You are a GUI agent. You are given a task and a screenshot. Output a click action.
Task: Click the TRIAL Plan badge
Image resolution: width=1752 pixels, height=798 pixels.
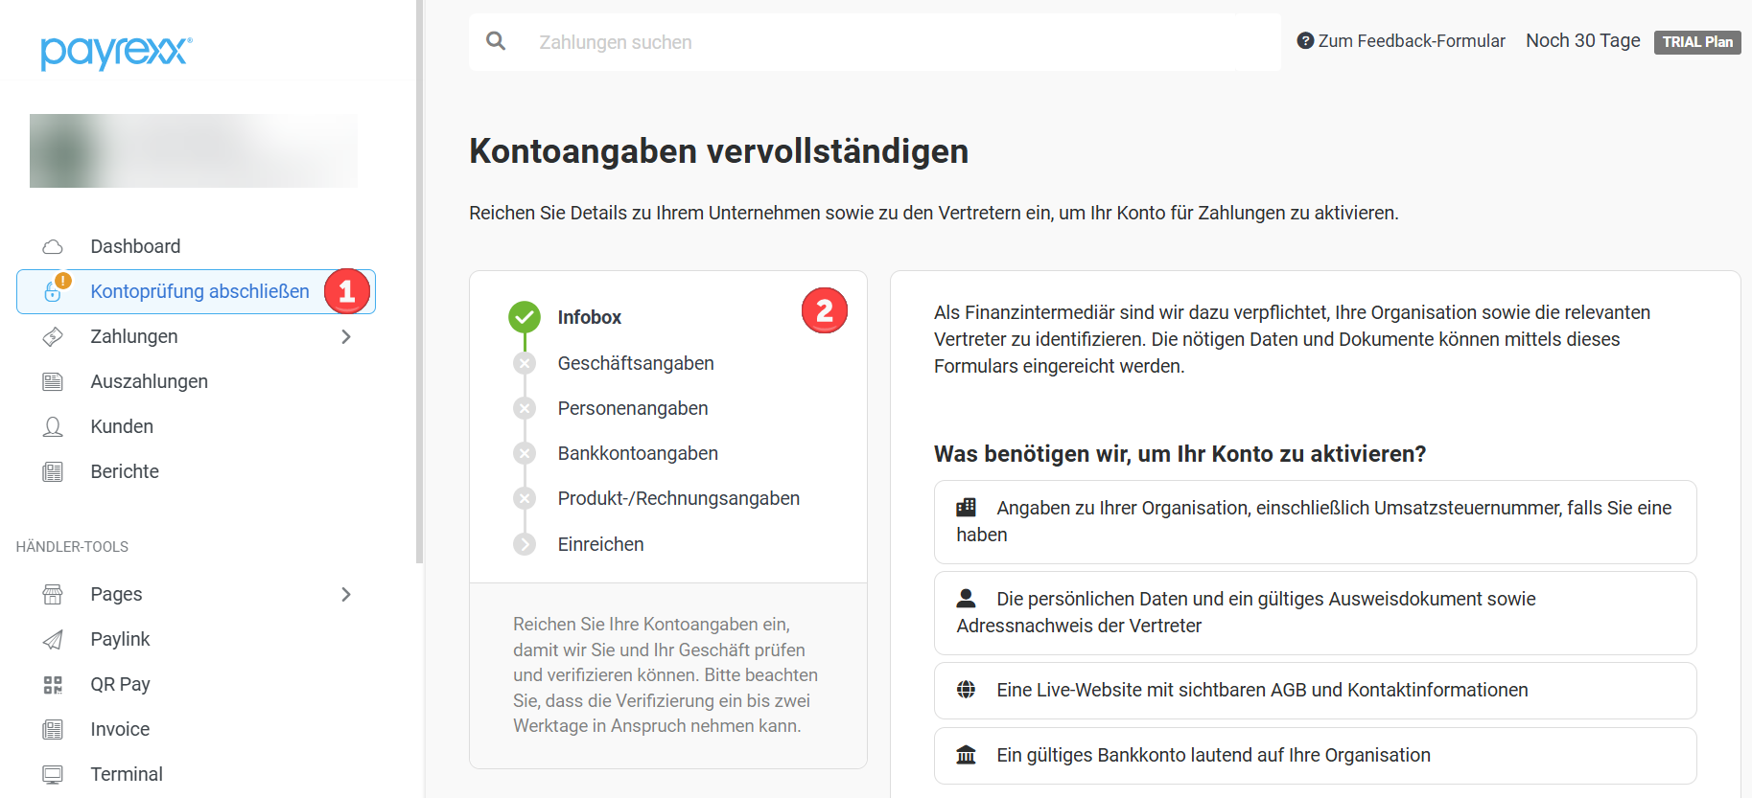pyautogui.click(x=1696, y=42)
